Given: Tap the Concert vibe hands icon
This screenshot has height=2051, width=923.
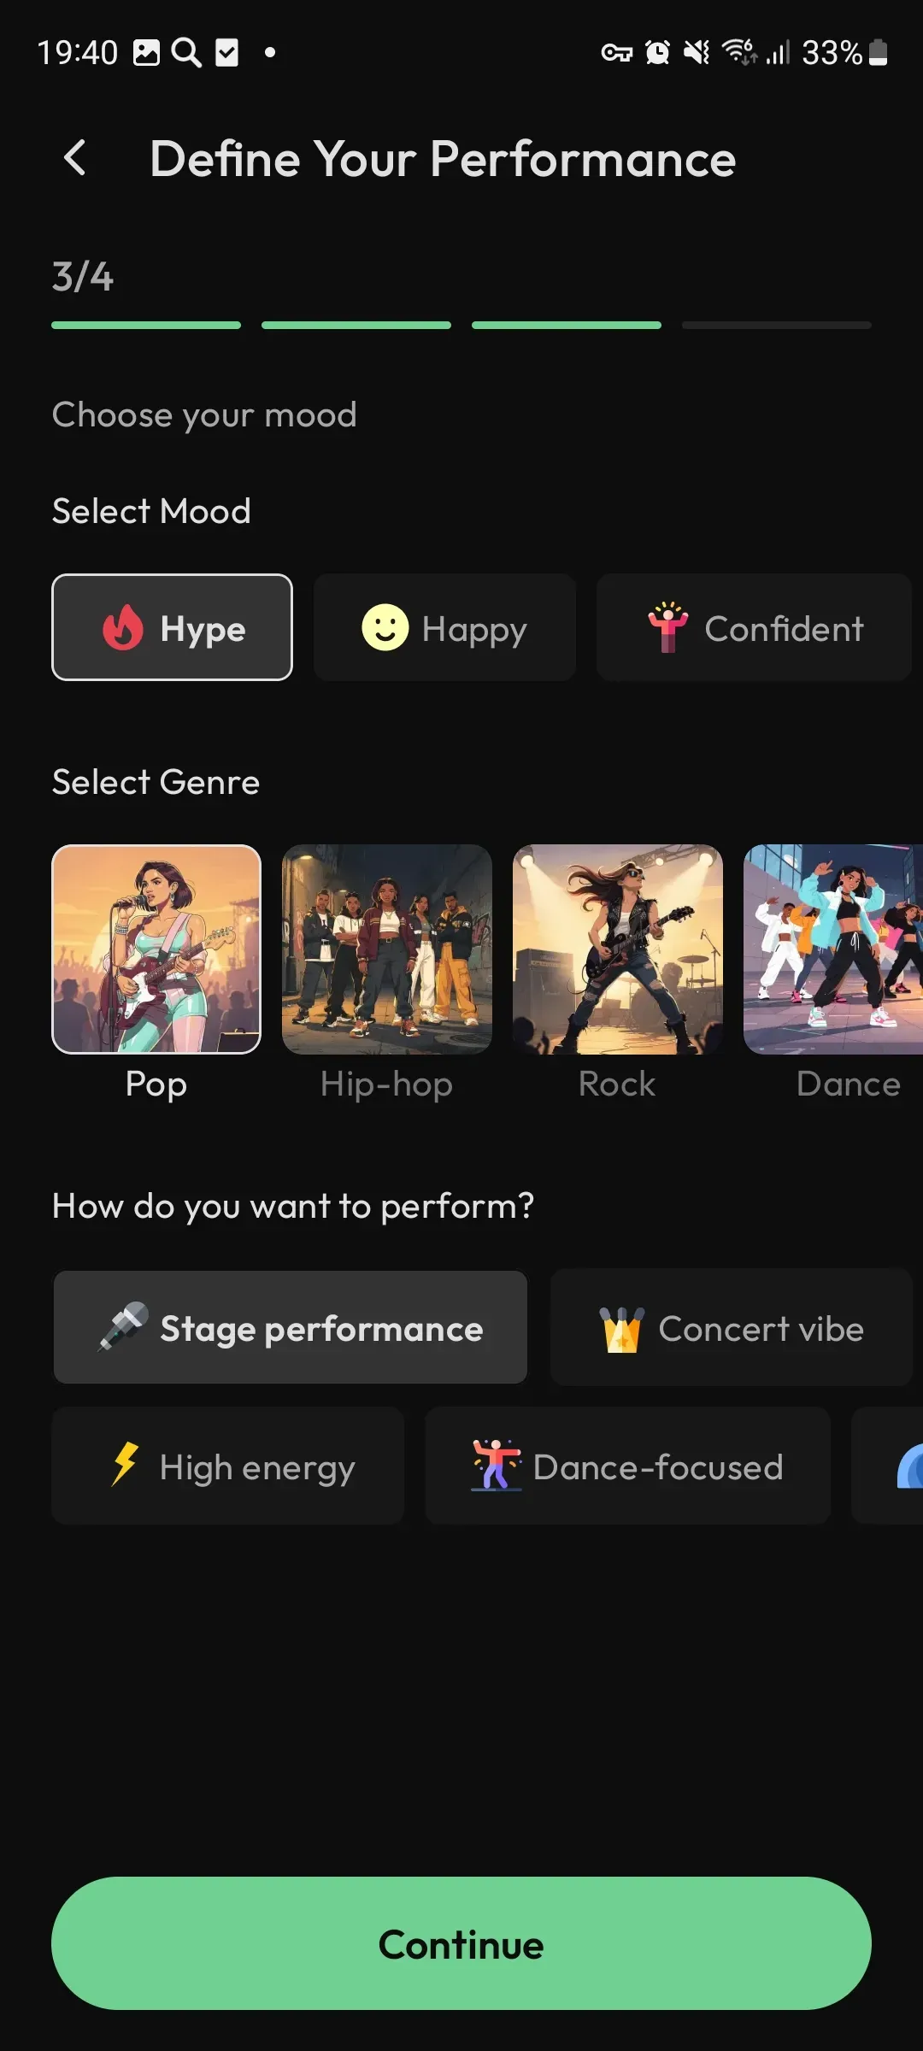Looking at the screenshot, I should pos(622,1329).
